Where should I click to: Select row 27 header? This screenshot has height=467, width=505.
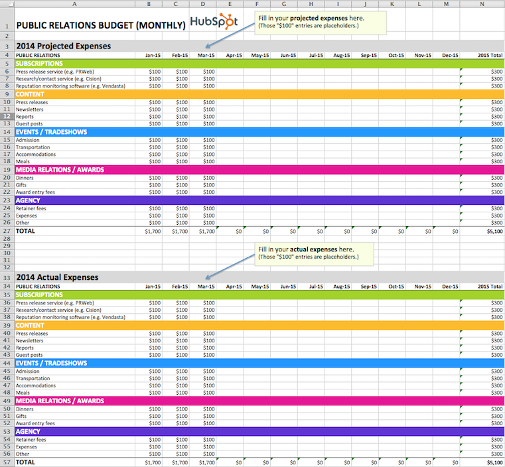click(x=7, y=231)
